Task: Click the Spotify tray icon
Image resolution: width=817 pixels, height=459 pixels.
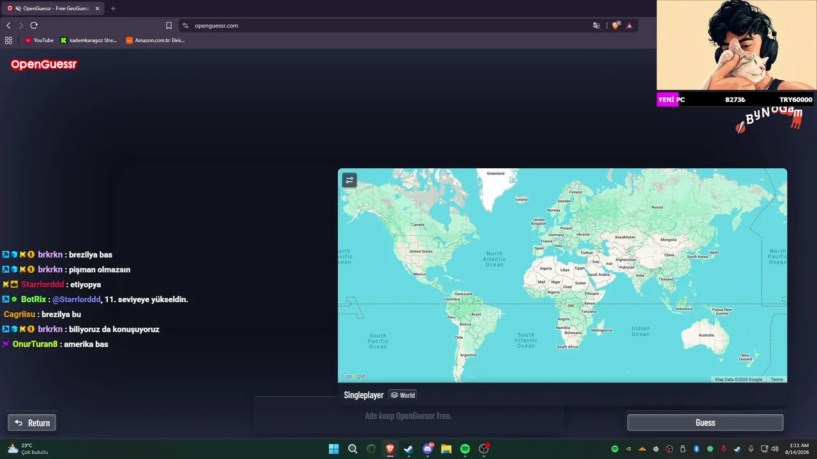Action: 615,449
